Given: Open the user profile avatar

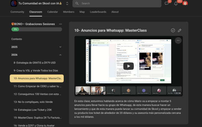Looking at the screenshot, I should (x=185, y=3).
